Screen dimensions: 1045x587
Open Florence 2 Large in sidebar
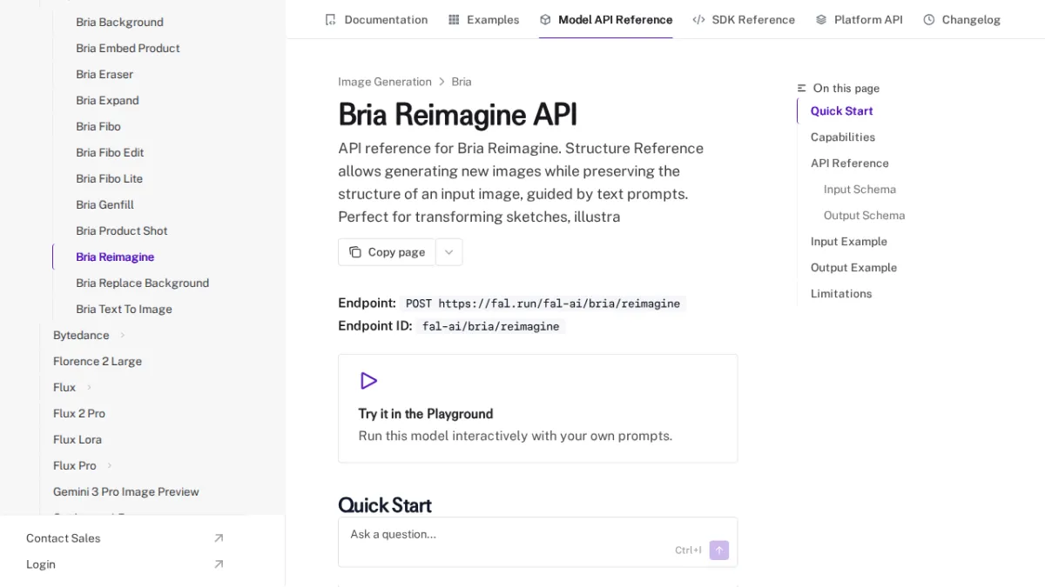(x=98, y=361)
